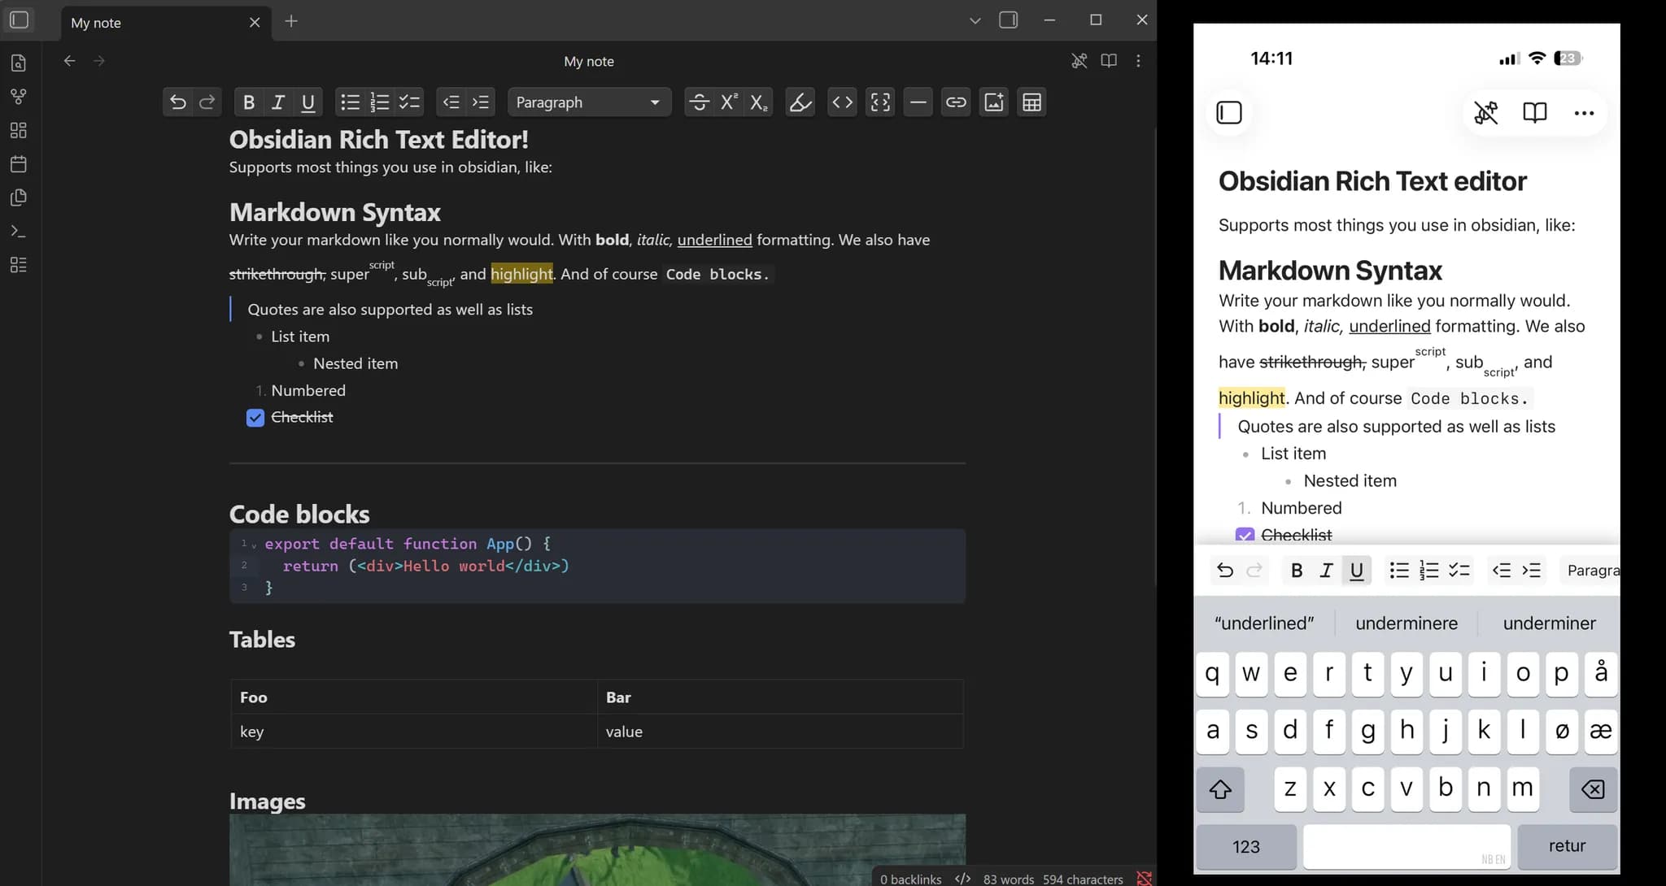Viewport: 1666px width, 886px height.
Task: Insert a horizontal rule from desktop toolbar
Action: 918,102
